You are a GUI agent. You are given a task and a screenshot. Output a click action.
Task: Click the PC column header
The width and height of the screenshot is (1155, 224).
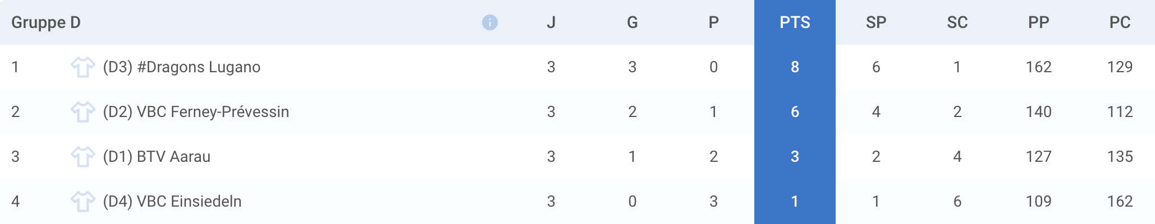[x=1120, y=22]
